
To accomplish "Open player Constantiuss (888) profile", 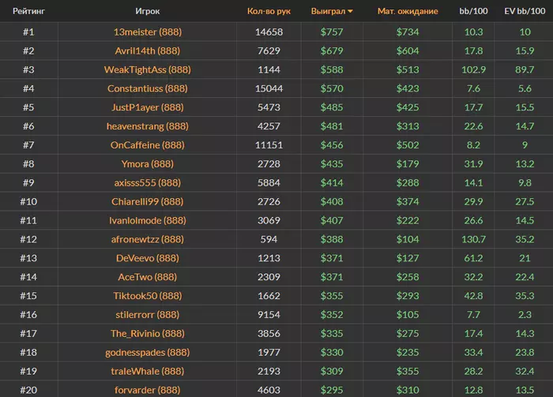I will point(148,88).
